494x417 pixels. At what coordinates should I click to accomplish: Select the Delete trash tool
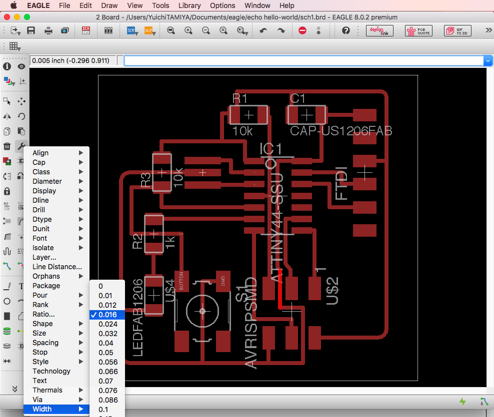click(7, 146)
